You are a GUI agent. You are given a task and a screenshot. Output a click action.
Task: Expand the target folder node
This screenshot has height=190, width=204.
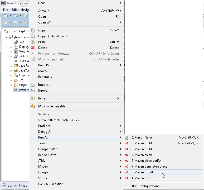pos(11,85)
